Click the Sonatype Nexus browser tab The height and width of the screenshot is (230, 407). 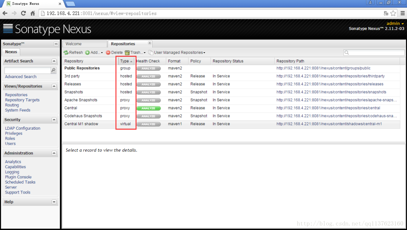[32, 4]
